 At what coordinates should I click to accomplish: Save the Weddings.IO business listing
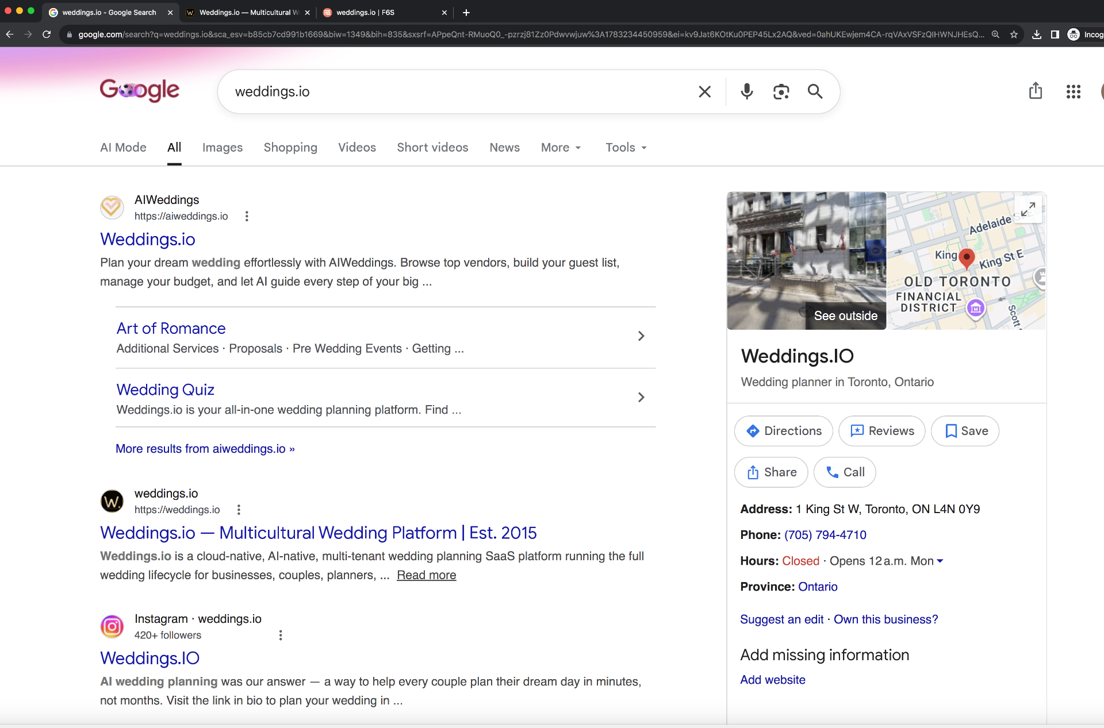click(x=965, y=431)
